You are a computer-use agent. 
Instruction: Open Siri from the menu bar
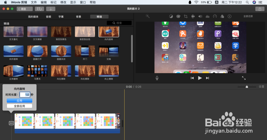click(x=254, y=2)
